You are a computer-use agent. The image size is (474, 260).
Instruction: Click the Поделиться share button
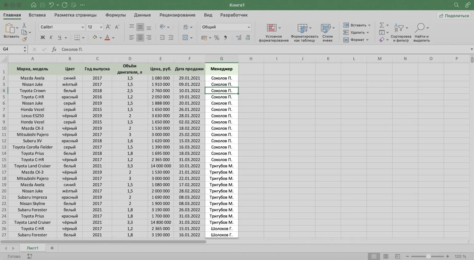tap(454, 16)
